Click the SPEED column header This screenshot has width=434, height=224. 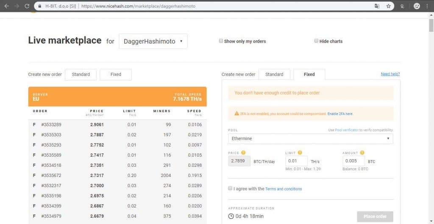pos(194,111)
